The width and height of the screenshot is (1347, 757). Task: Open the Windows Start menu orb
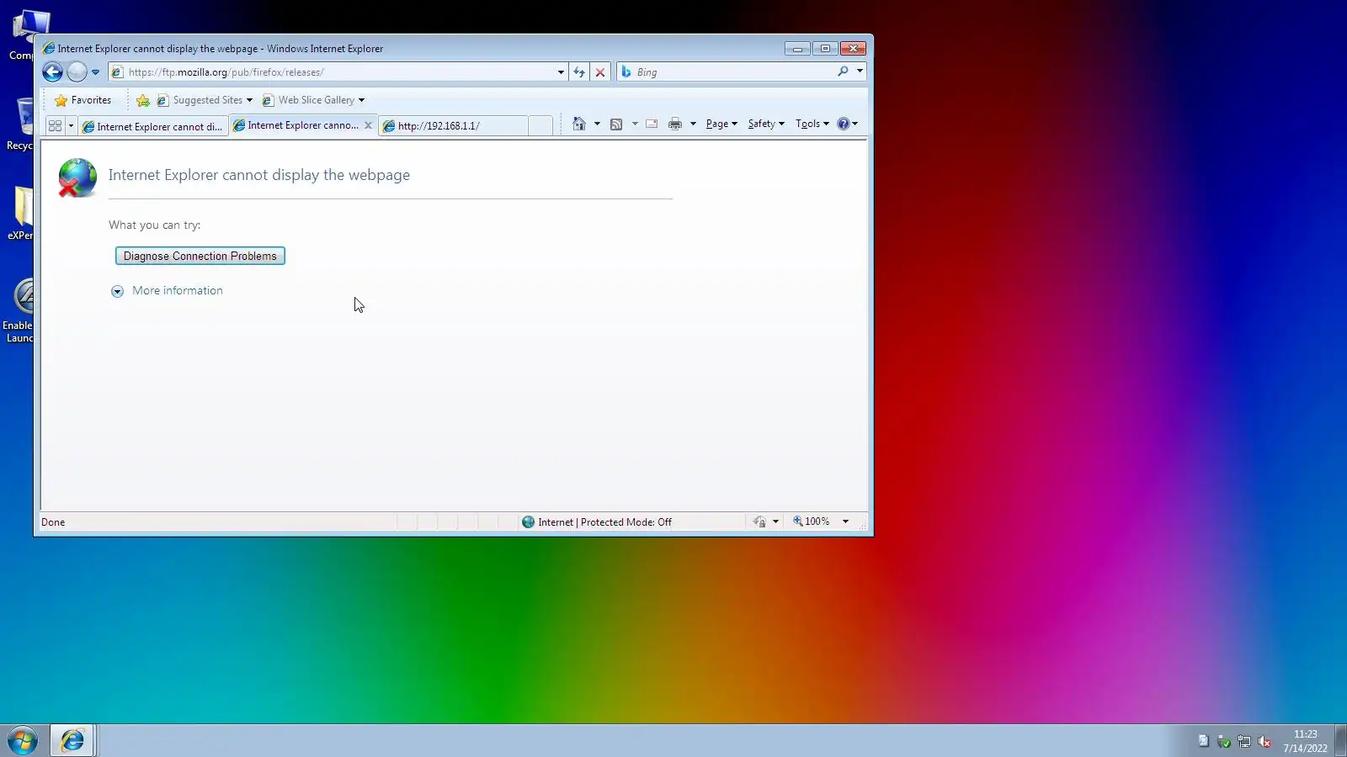coord(23,741)
